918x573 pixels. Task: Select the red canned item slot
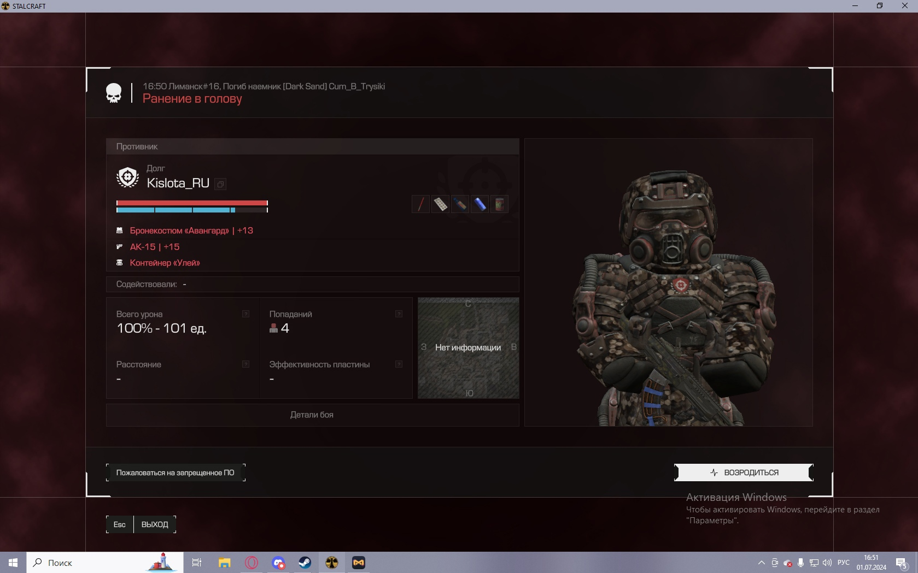pos(499,204)
